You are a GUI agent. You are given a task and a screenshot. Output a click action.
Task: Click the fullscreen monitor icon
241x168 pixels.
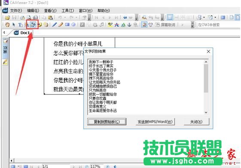pos(223,18)
